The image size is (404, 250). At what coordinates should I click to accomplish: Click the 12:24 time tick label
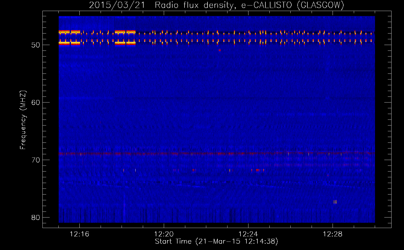point(248,234)
